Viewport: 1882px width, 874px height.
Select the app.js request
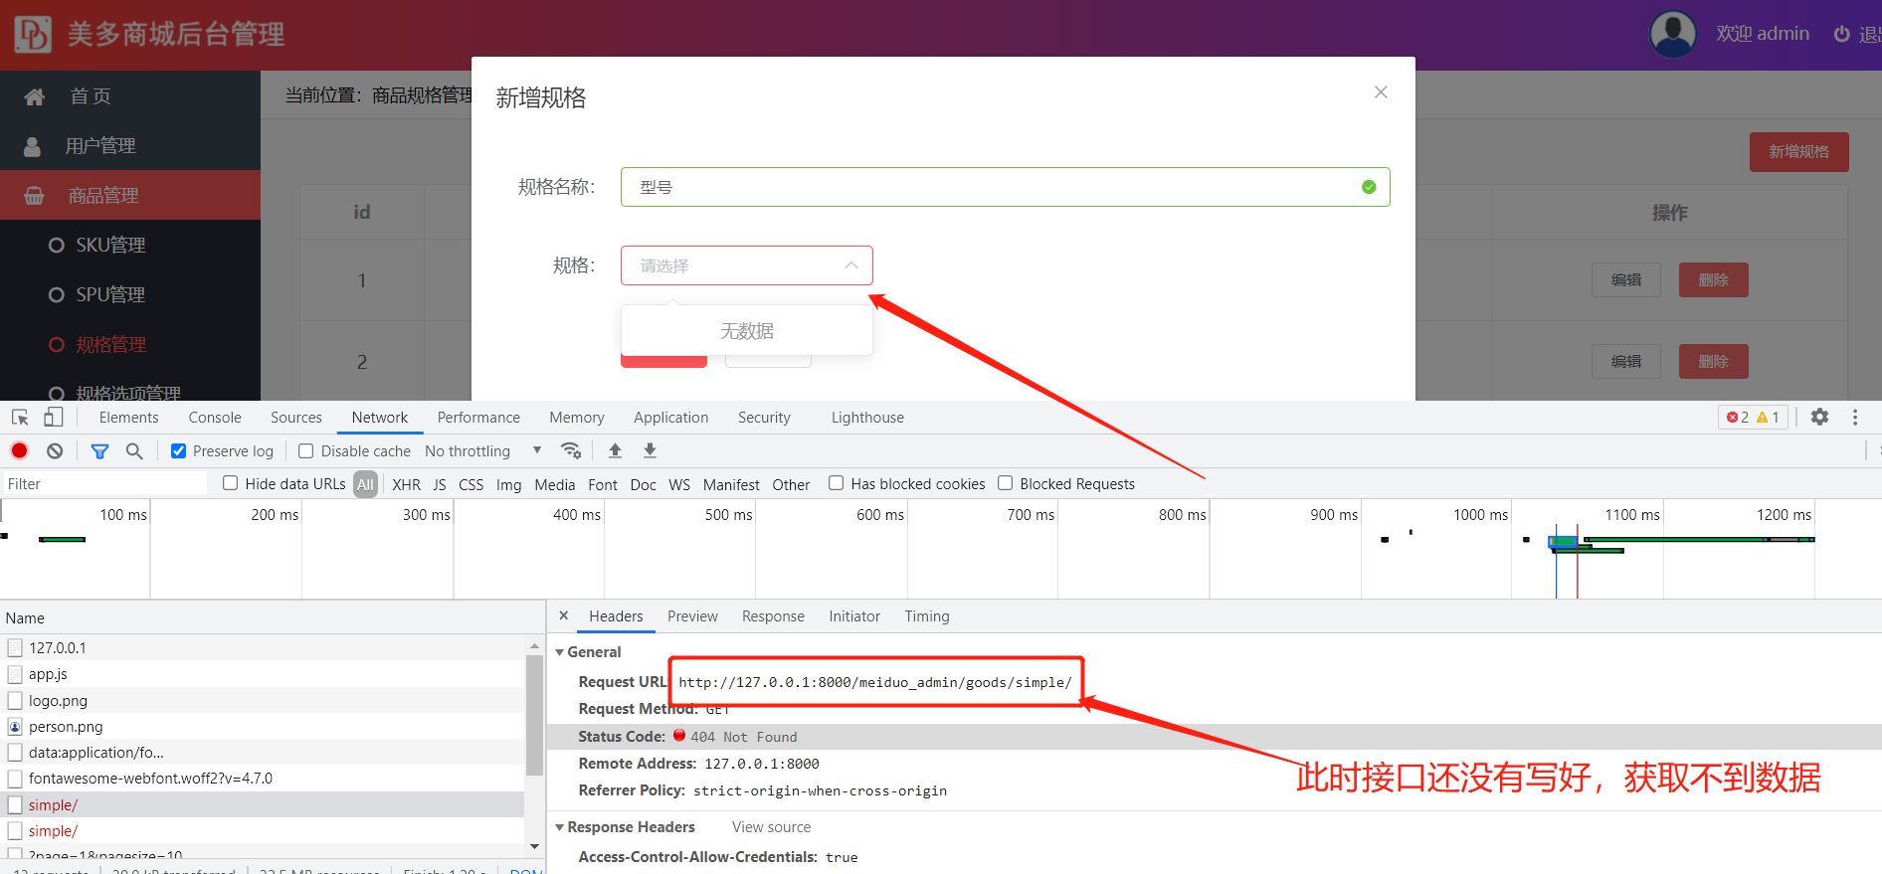263,674
